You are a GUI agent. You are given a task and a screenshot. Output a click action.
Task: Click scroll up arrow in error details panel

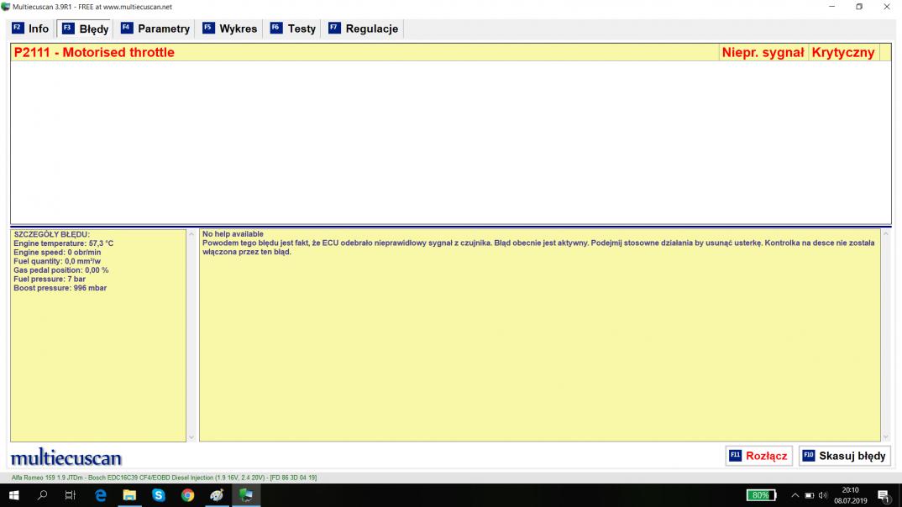(191, 234)
